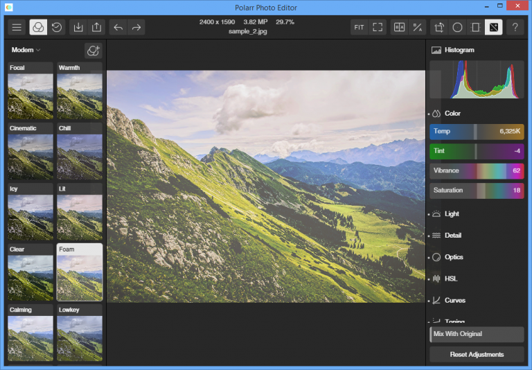The image size is (532, 370).
Task: Open the help question mark icon
Action: [515, 28]
